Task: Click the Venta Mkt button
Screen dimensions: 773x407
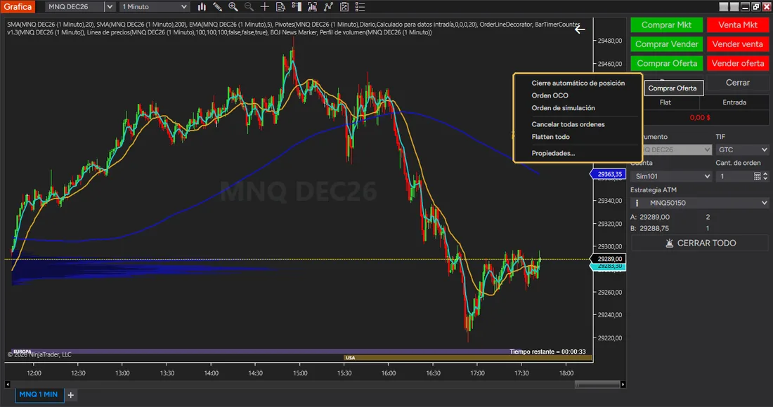Action: tap(737, 25)
